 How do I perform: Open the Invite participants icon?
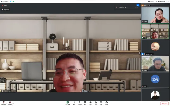[74, 103]
